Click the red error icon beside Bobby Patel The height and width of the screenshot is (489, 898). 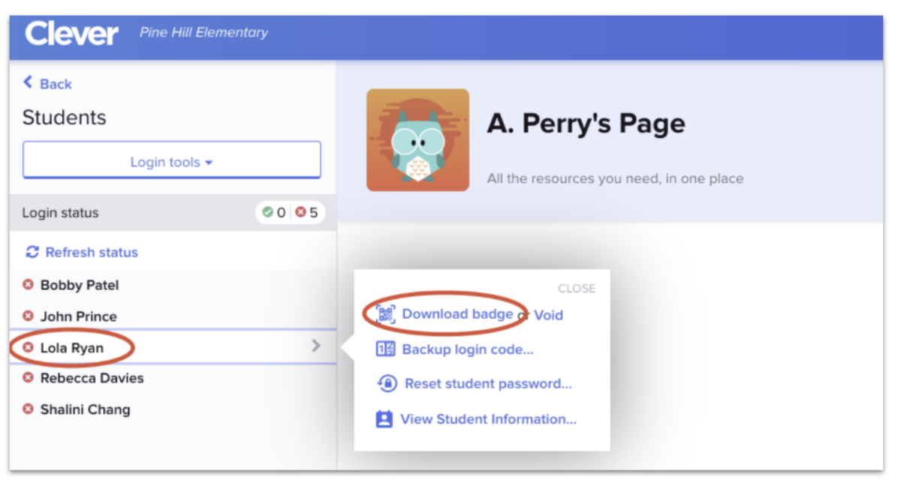pyautogui.click(x=30, y=284)
